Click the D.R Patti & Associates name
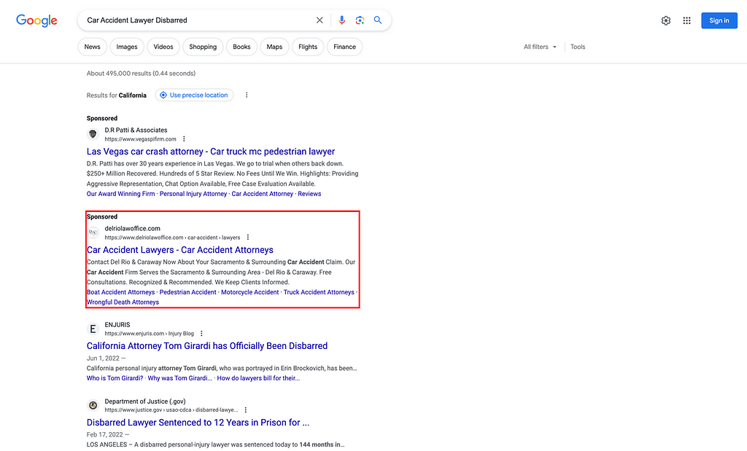This screenshot has height=451, width=747. click(x=136, y=130)
